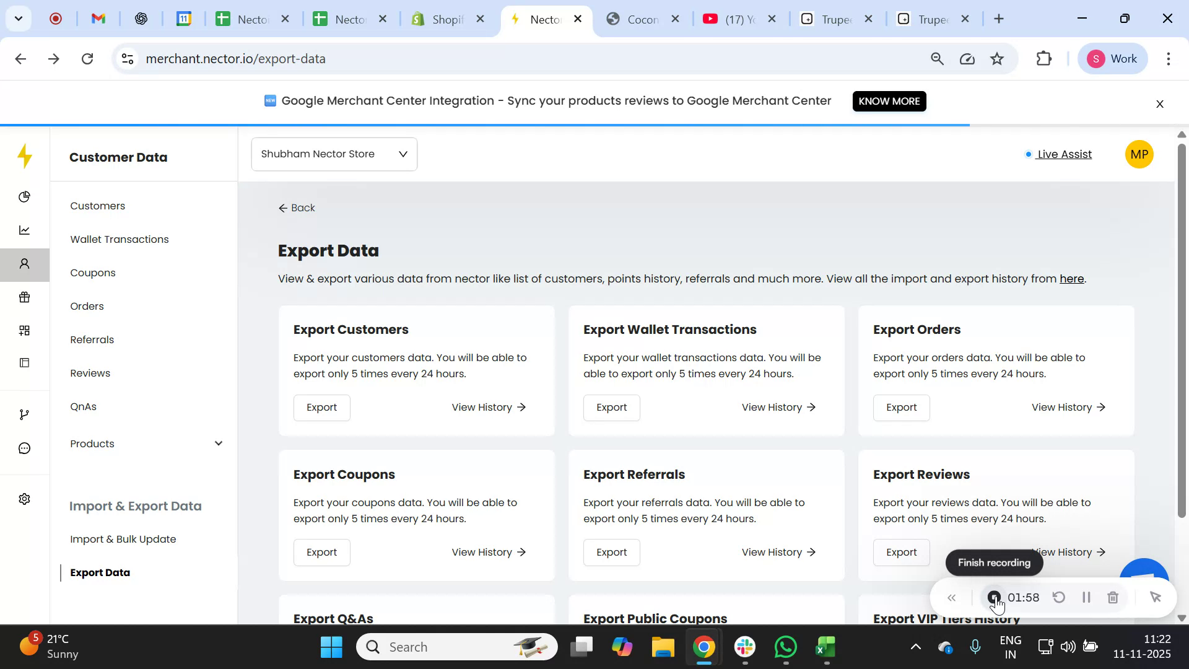
Task: Click the pie chart dashboard icon
Action: (25, 197)
